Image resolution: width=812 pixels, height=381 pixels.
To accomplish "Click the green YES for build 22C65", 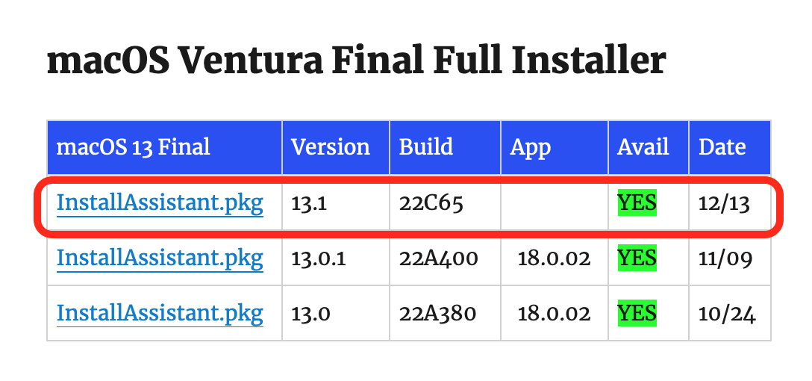I will pos(637,203).
